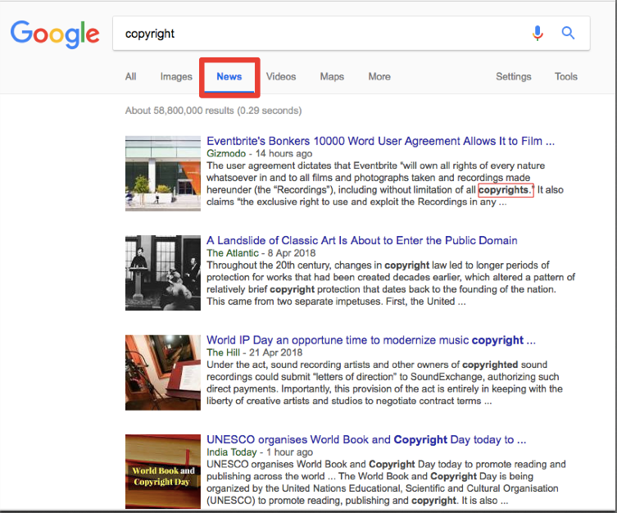
Task: Click the music stand thumbnail for The Hill
Action: click(163, 373)
